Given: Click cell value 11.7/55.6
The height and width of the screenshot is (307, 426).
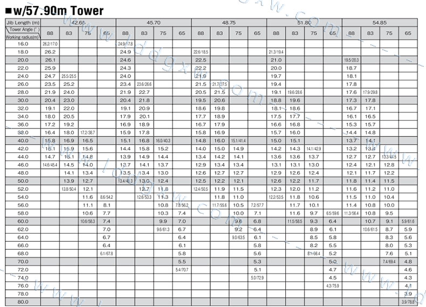Looking at the screenshot, I should [x=219, y=206].
